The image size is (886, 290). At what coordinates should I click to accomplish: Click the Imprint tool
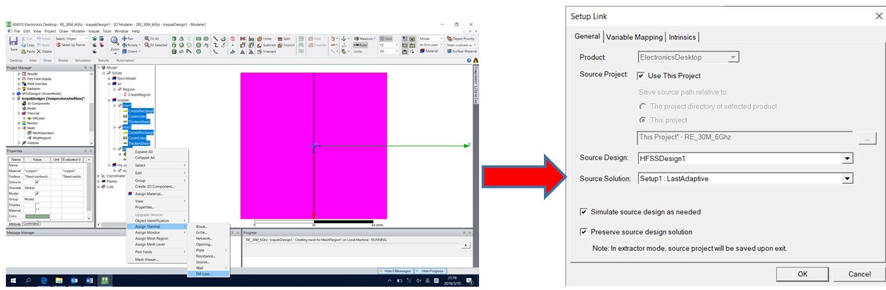286,45
